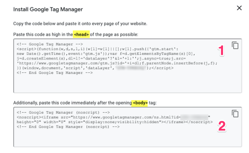Image resolution: width=249 pixels, height=153 pixels.
Task: Close the Install Google Tag Manager dialog
Action: pos(239,8)
